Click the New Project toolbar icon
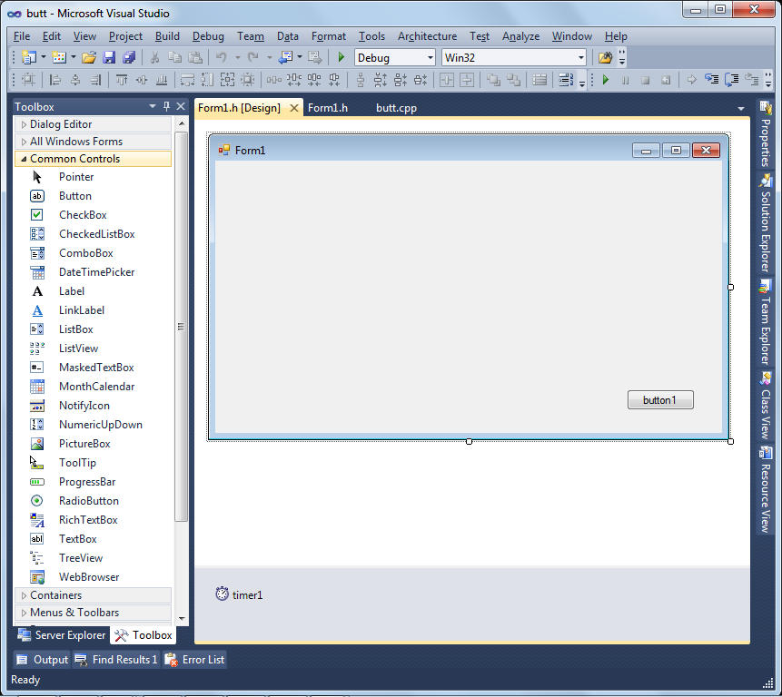 click(x=29, y=58)
